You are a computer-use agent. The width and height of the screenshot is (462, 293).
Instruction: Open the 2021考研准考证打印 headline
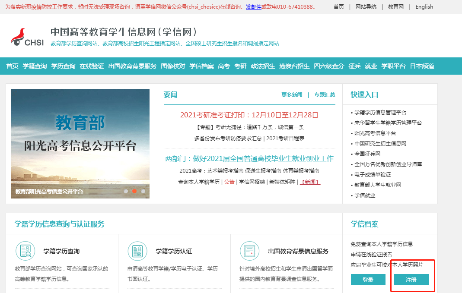pos(249,115)
